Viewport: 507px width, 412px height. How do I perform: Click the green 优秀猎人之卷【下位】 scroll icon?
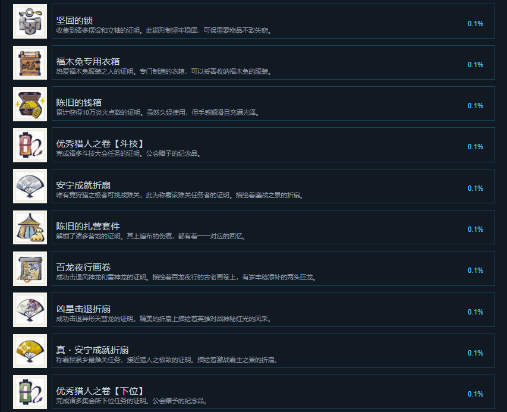pos(30,392)
